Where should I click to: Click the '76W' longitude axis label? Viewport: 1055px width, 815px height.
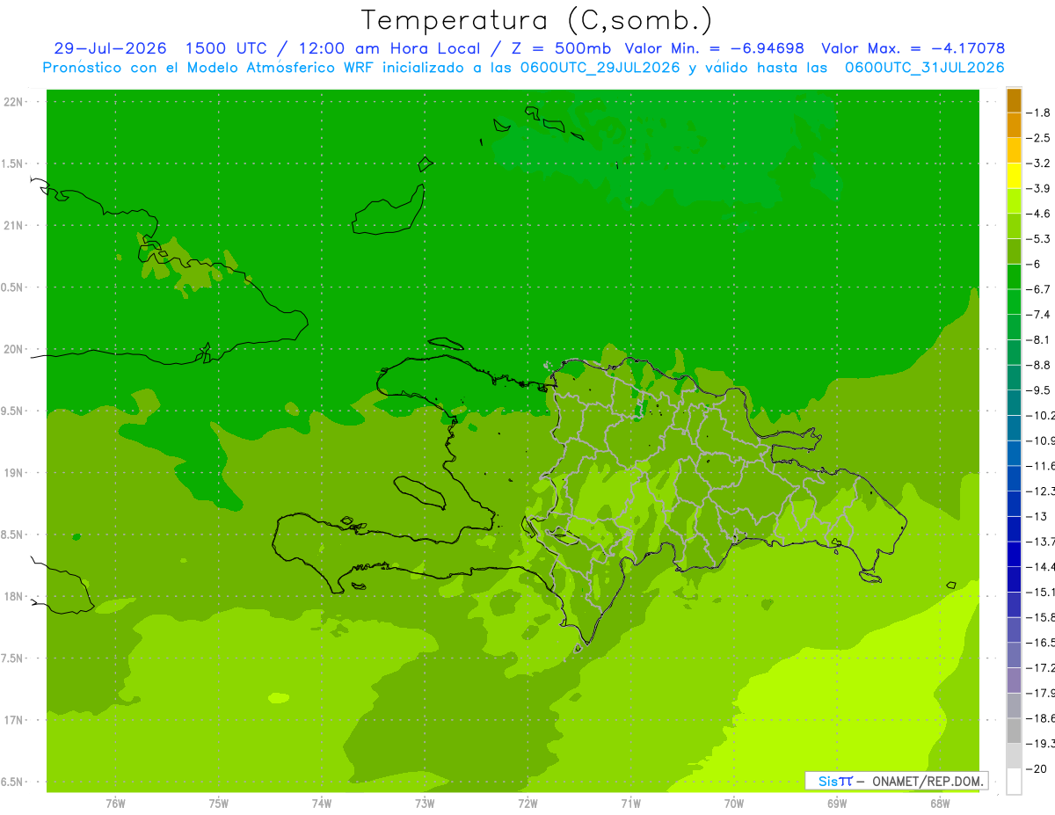point(115,804)
